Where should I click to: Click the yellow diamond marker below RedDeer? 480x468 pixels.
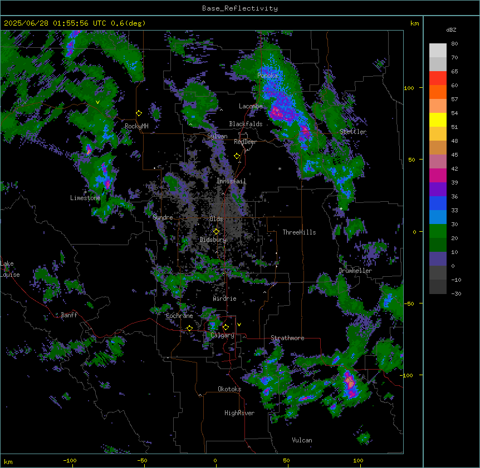coord(237,156)
